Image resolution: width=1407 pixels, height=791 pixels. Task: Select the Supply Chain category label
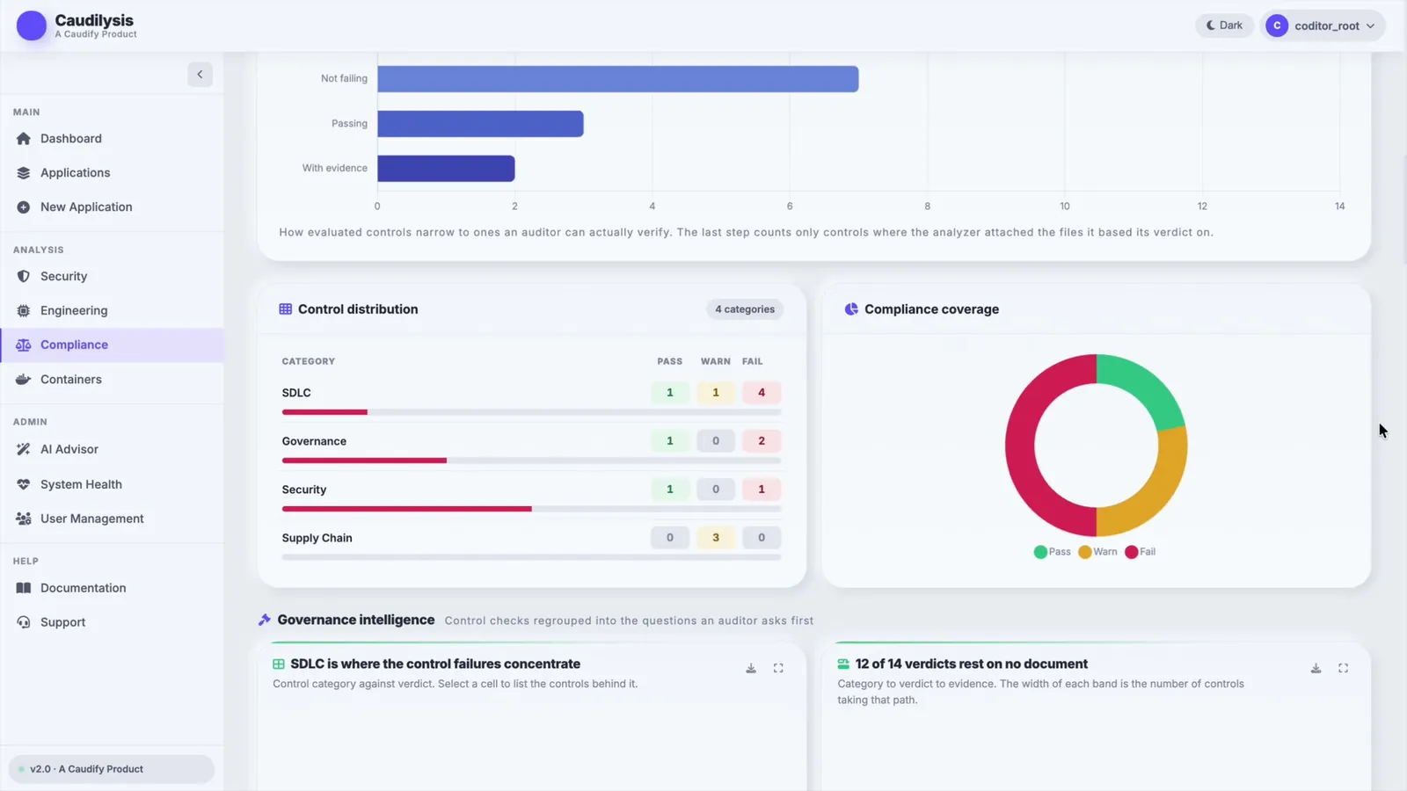point(317,538)
